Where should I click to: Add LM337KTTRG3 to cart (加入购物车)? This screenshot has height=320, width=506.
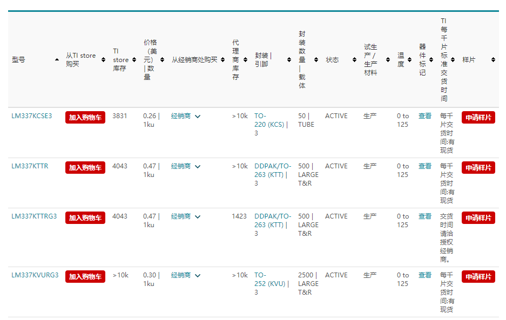85,218
